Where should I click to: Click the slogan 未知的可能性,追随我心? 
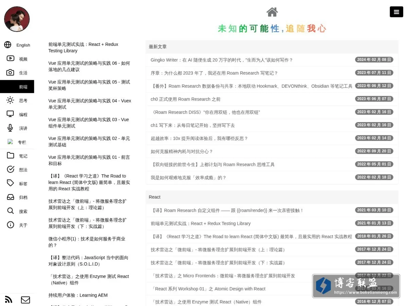(272, 29)
